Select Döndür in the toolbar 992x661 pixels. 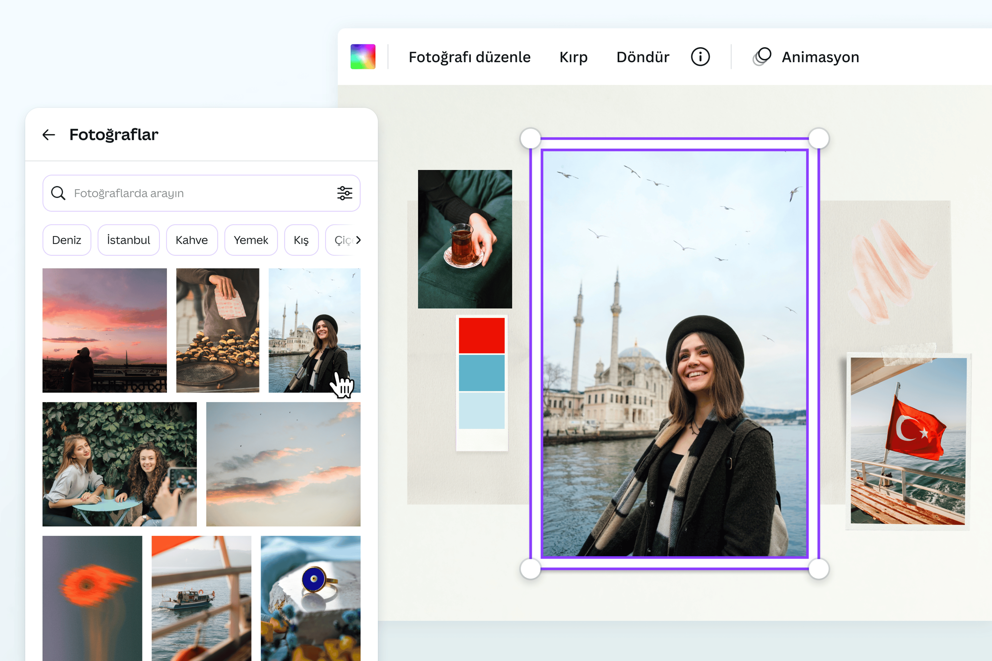[642, 57]
